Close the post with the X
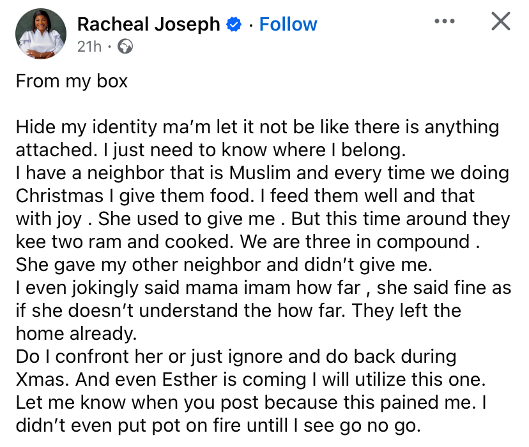This screenshot has width=529, height=447. click(501, 21)
